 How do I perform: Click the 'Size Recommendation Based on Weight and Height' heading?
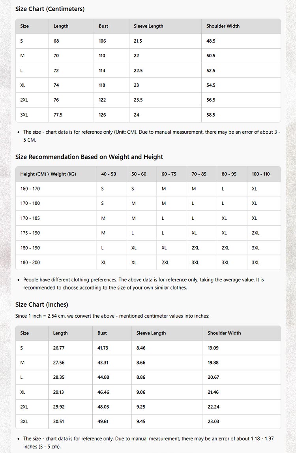[x=89, y=157]
